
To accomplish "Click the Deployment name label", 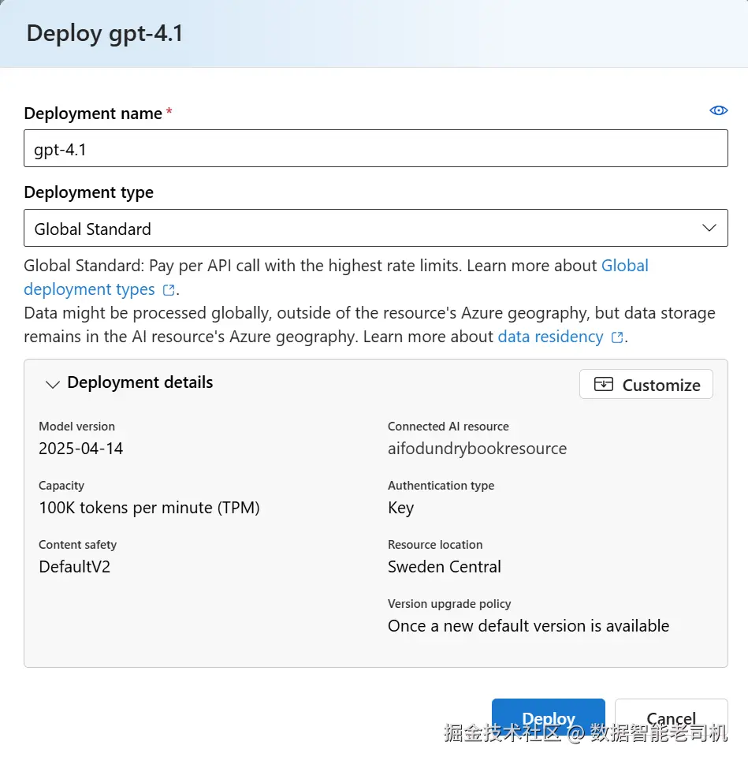I will point(93,113).
